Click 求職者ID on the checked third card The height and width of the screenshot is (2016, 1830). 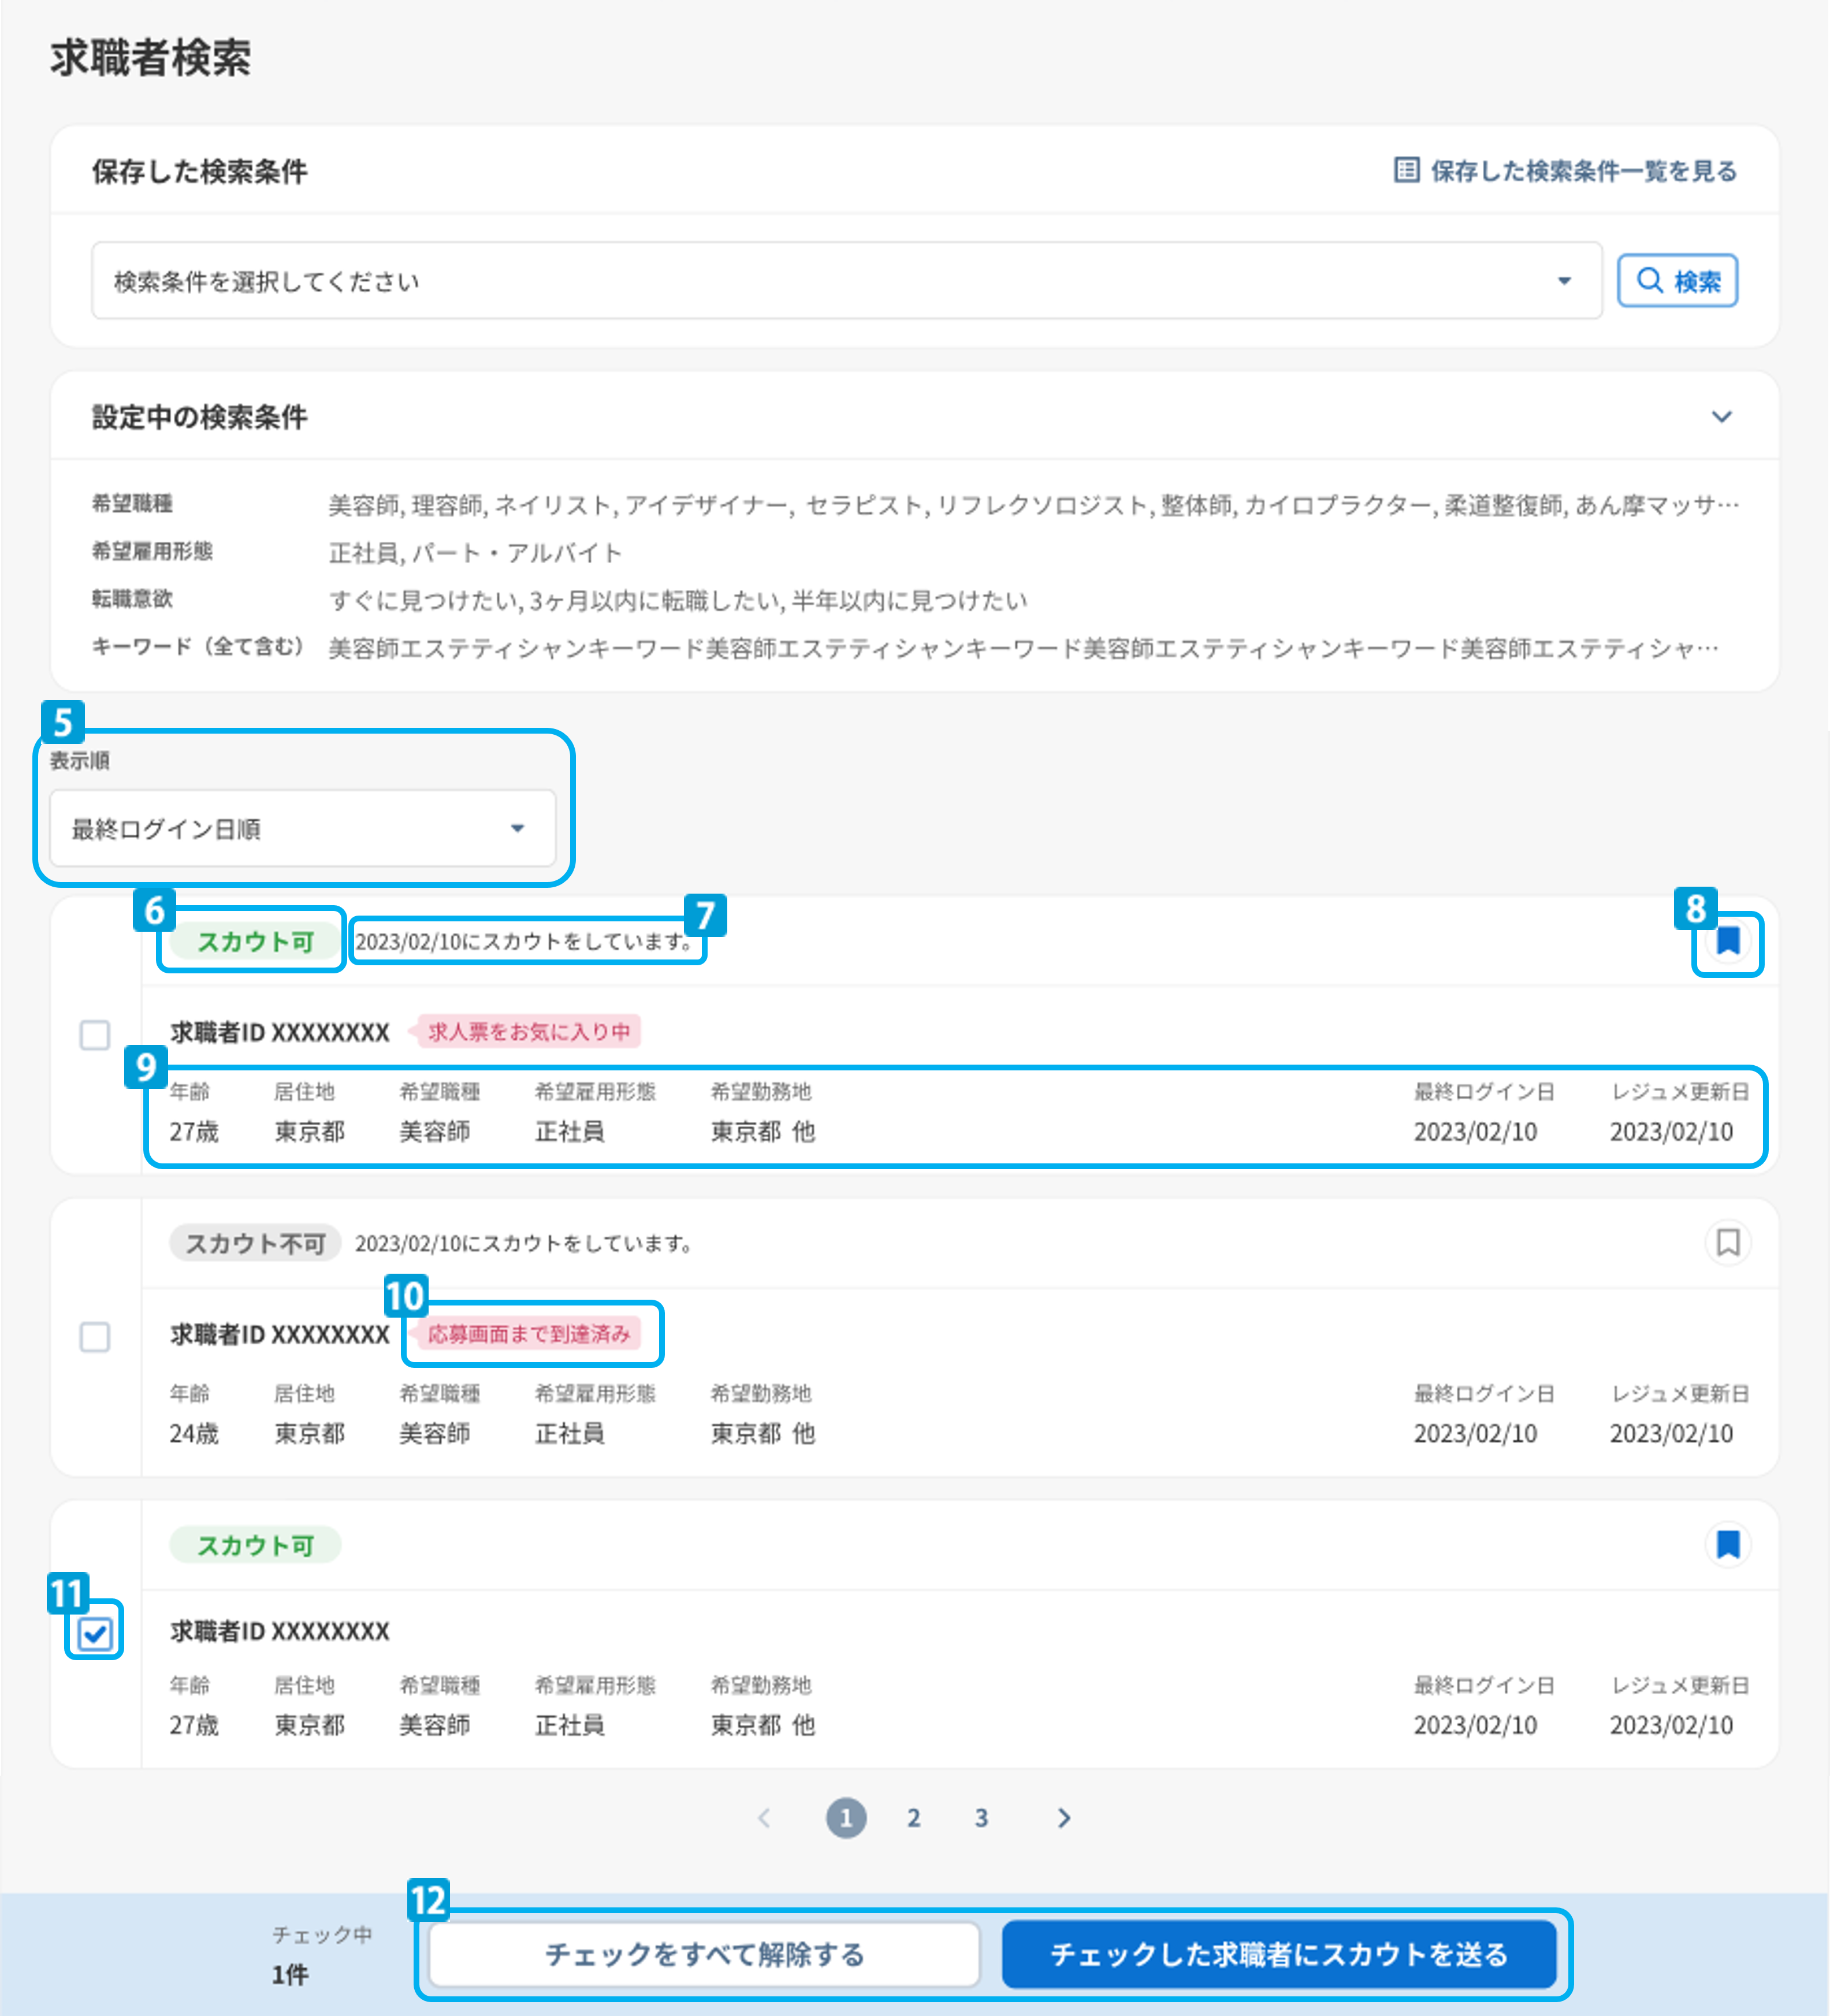(x=280, y=1632)
